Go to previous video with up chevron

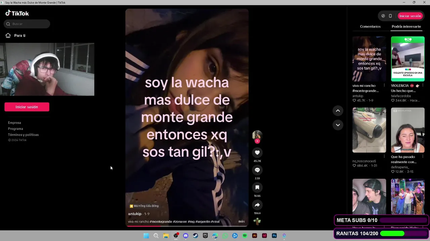pos(338,111)
